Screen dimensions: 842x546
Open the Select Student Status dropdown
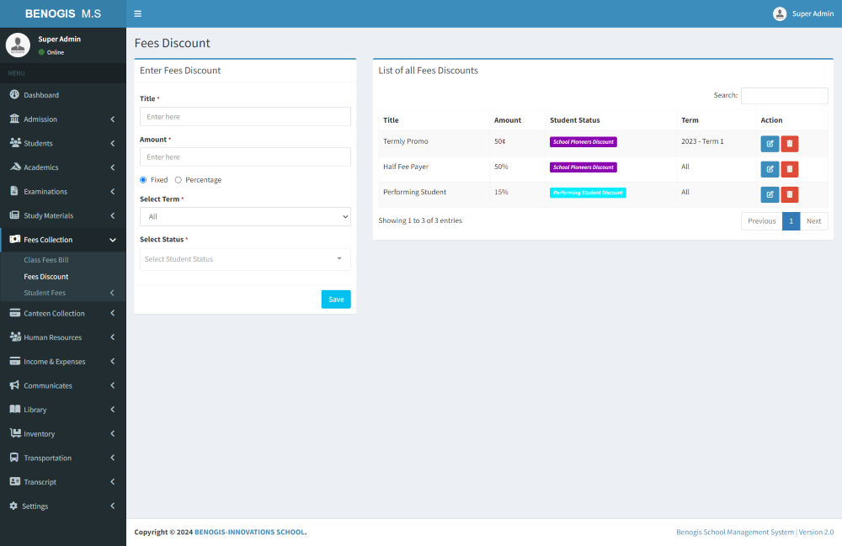(x=245, y=259)
